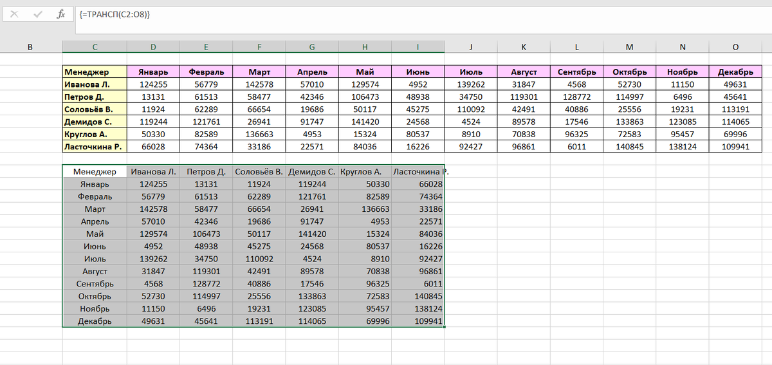This screenshot has width=772, height=365.
Task: Select column H header
Action: (x=365, y=46)
